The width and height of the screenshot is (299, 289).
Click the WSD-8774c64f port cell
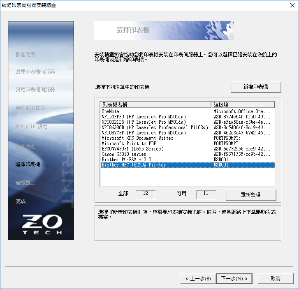click(x=242, y=117)
